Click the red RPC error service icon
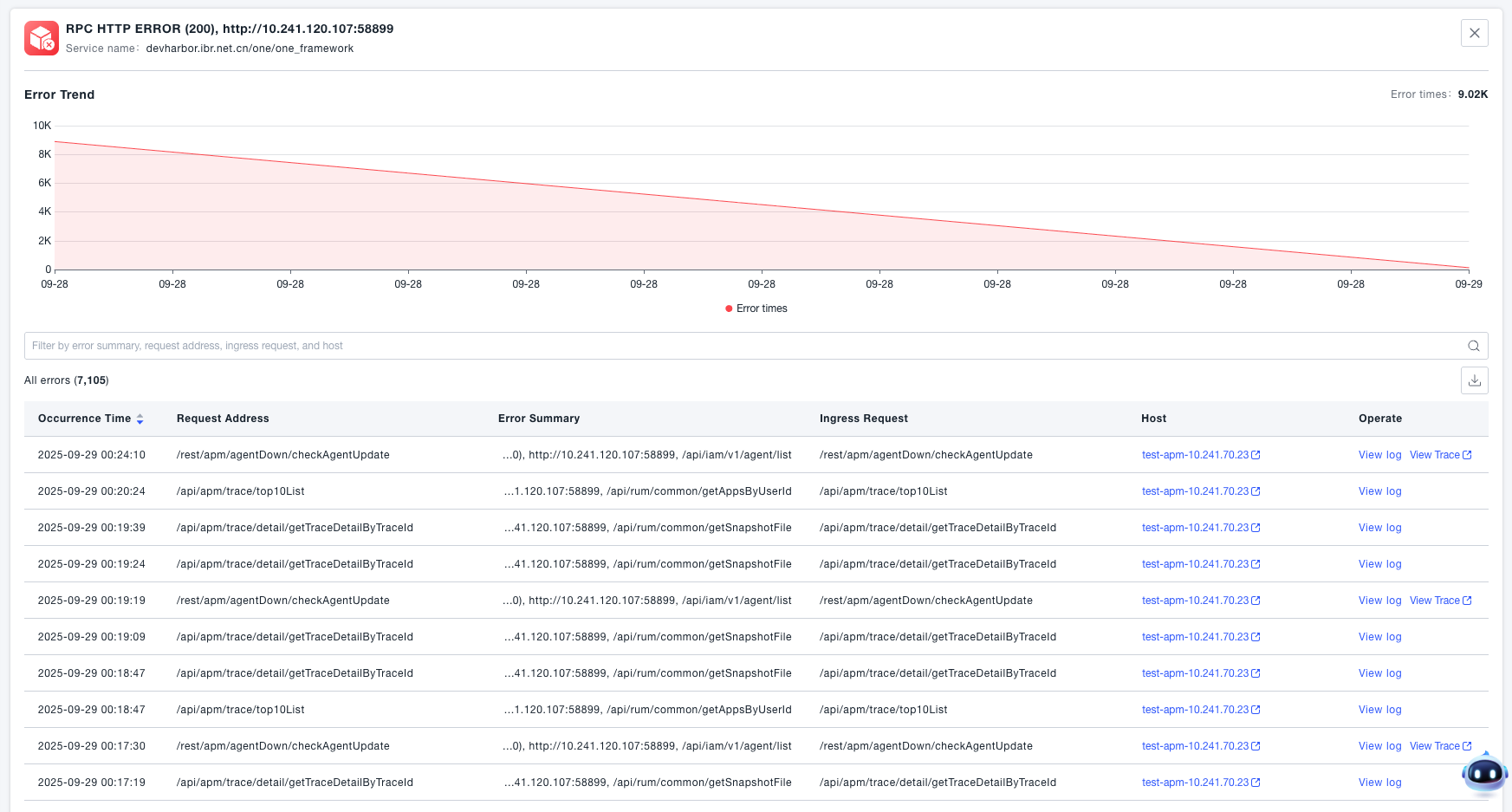1512x812 pixels. (x=42, y=38)
